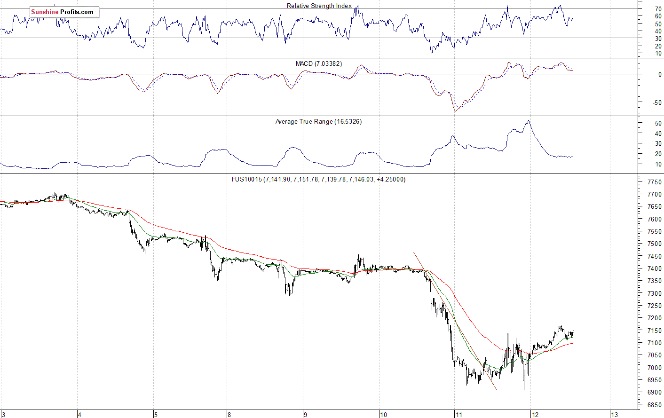This screenshot has width=664, height=418.
Task: Select date label 4 on the time axis
Action: tap(79, 415)
